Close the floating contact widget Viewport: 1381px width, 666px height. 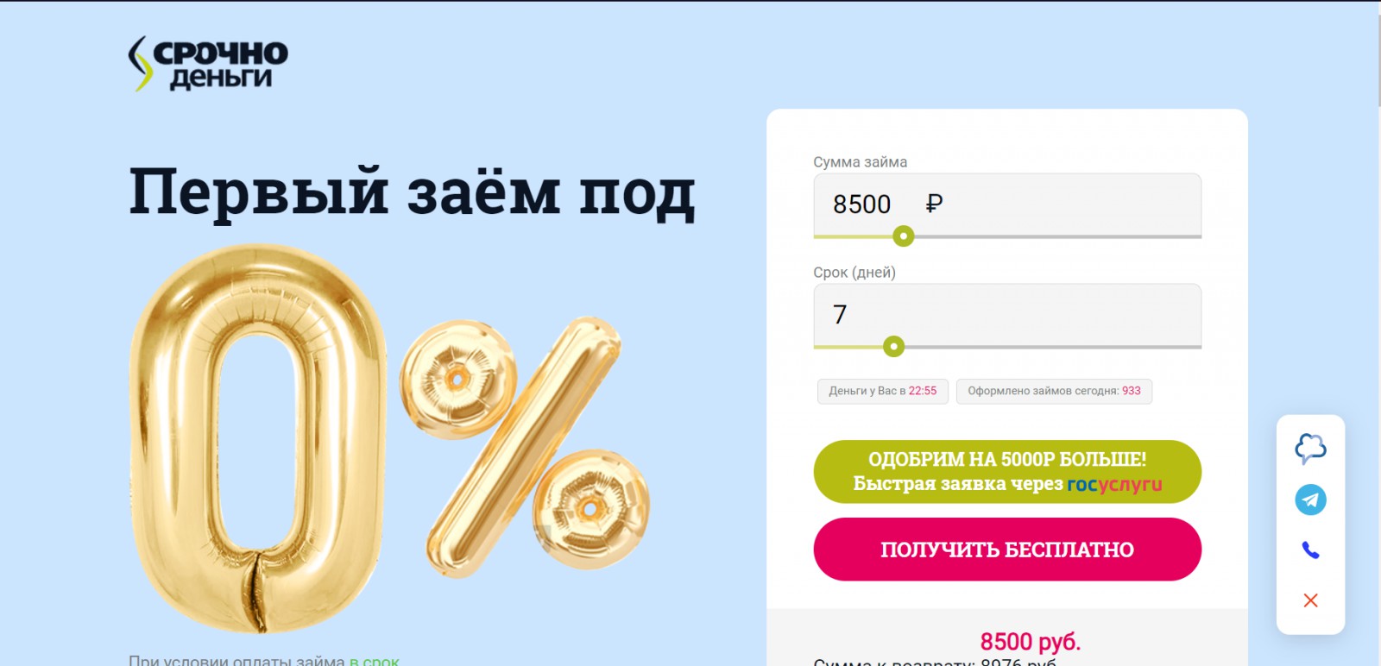1310,600
